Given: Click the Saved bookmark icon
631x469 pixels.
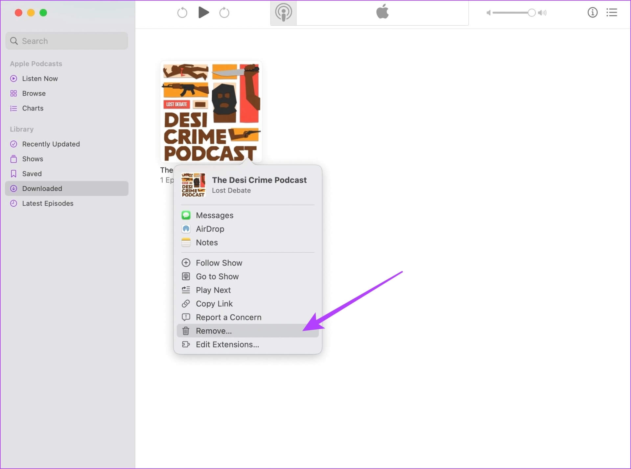Looking at the screenshot, I should (x=13, y=174).
